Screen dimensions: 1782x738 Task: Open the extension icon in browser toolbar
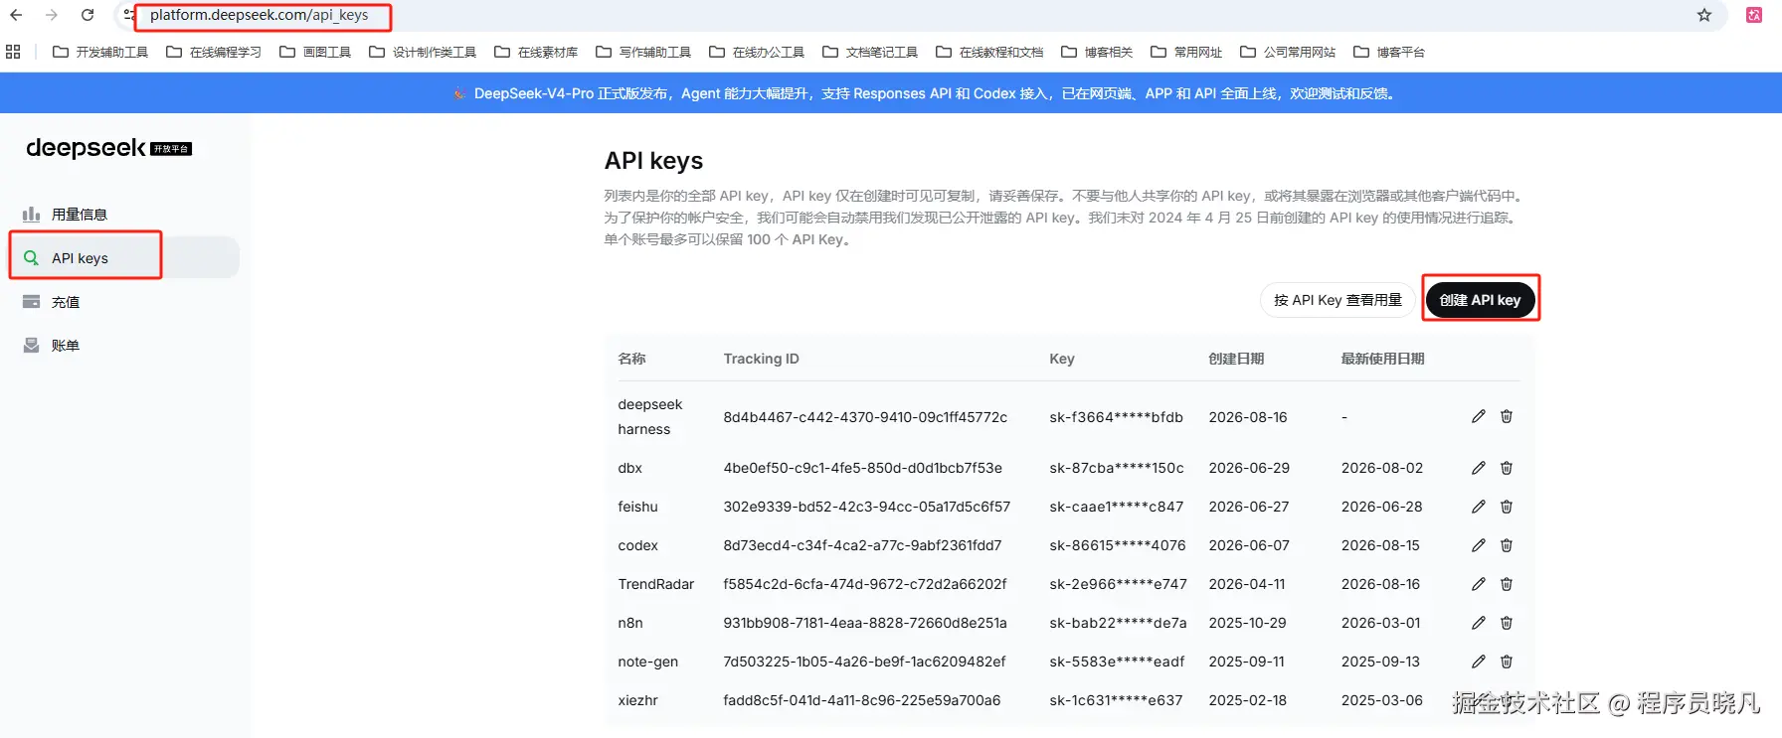[x=1754, y=15]
